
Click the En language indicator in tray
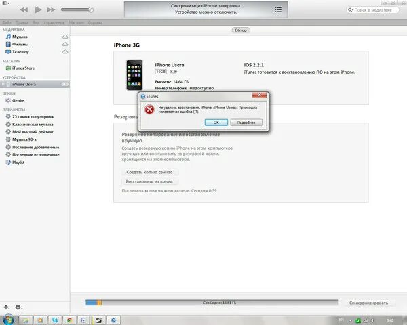pos(341,320)
